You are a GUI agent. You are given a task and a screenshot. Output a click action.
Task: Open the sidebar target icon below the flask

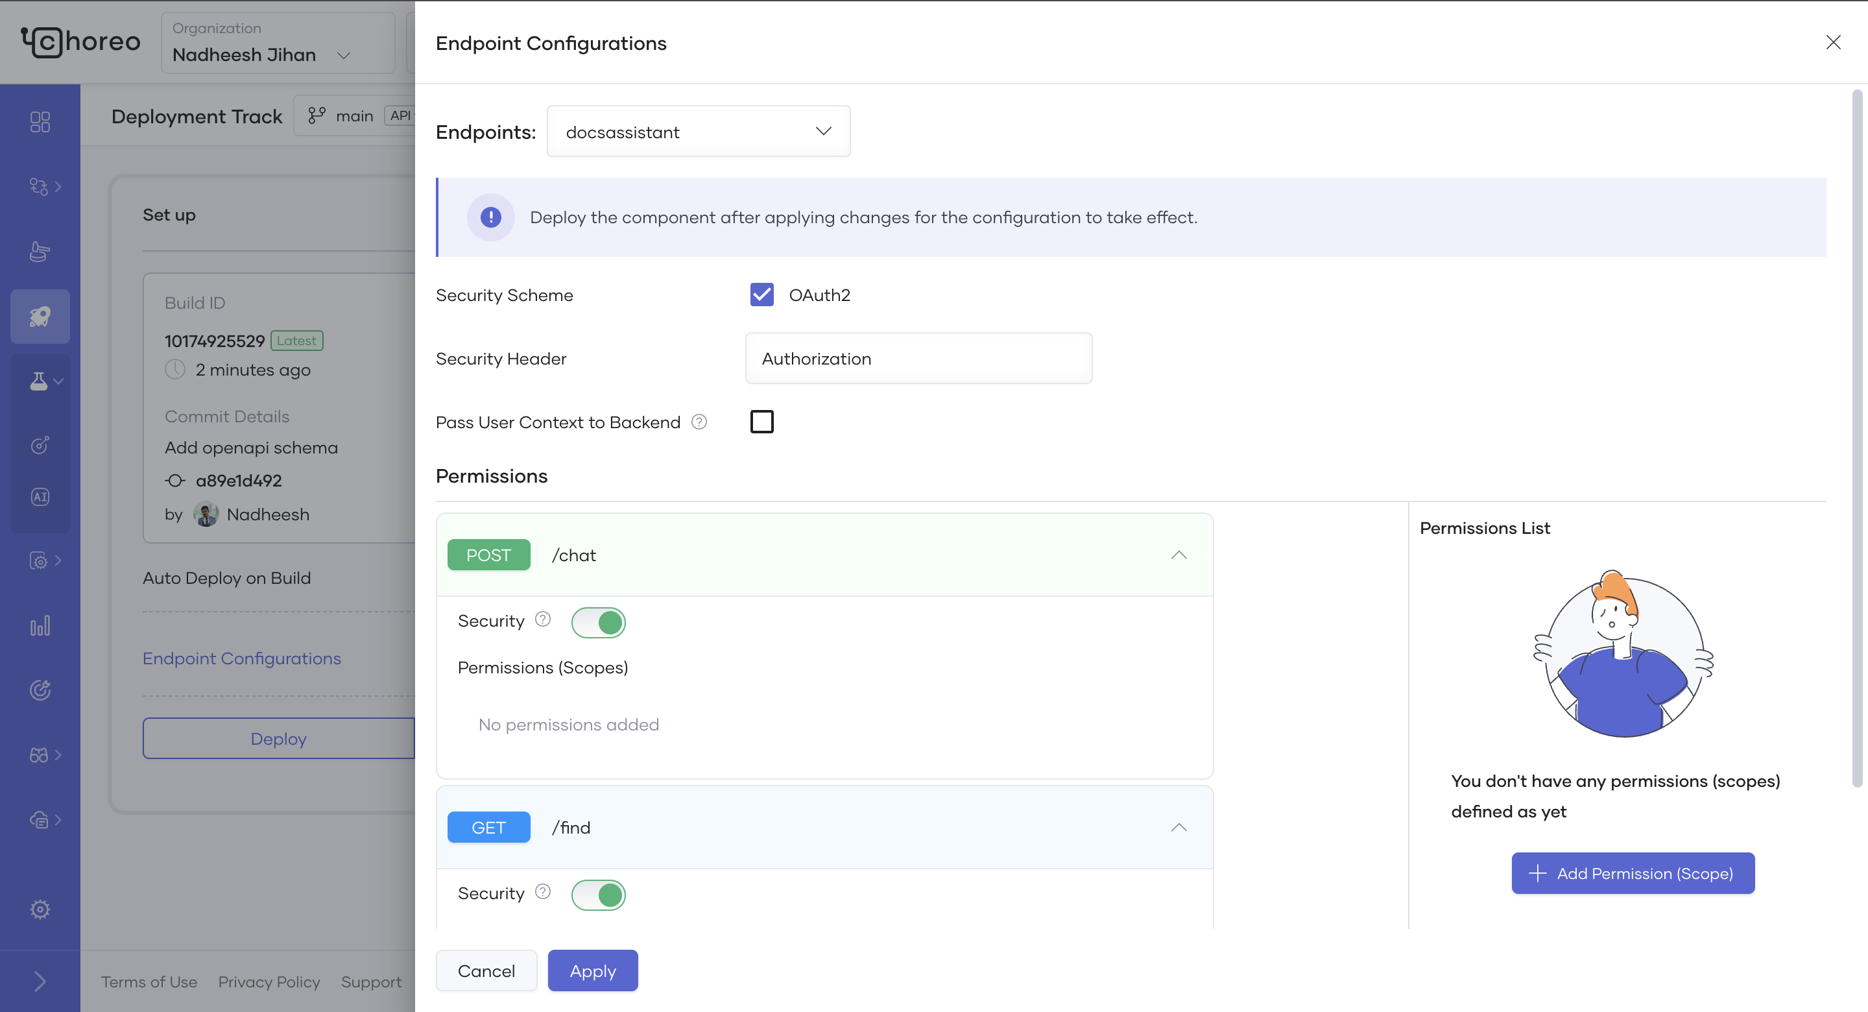point(40,445)
